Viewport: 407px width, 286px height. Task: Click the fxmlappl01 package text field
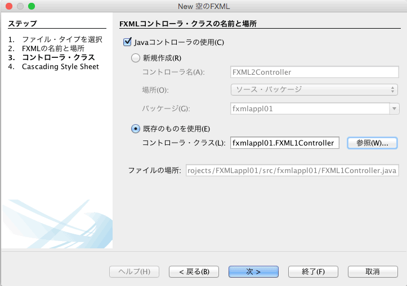[x=310, y=108]
